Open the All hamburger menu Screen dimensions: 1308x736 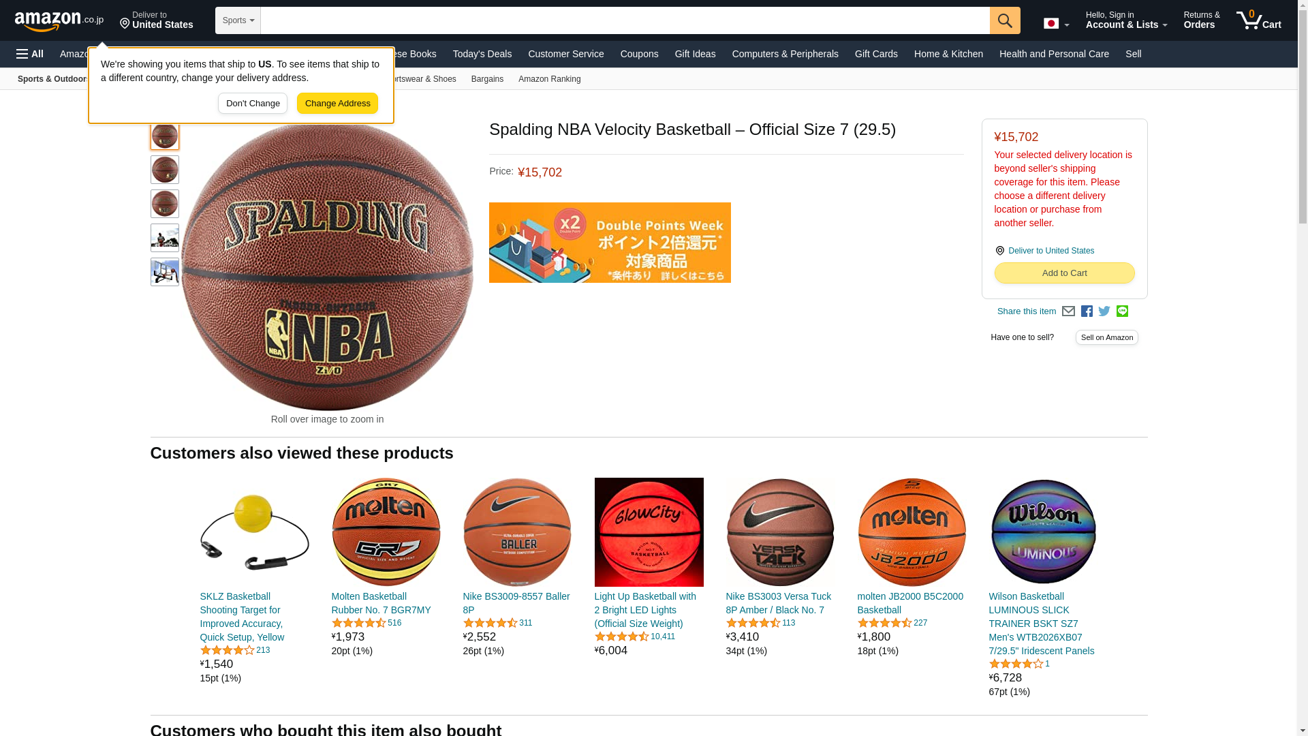(30, 54)
